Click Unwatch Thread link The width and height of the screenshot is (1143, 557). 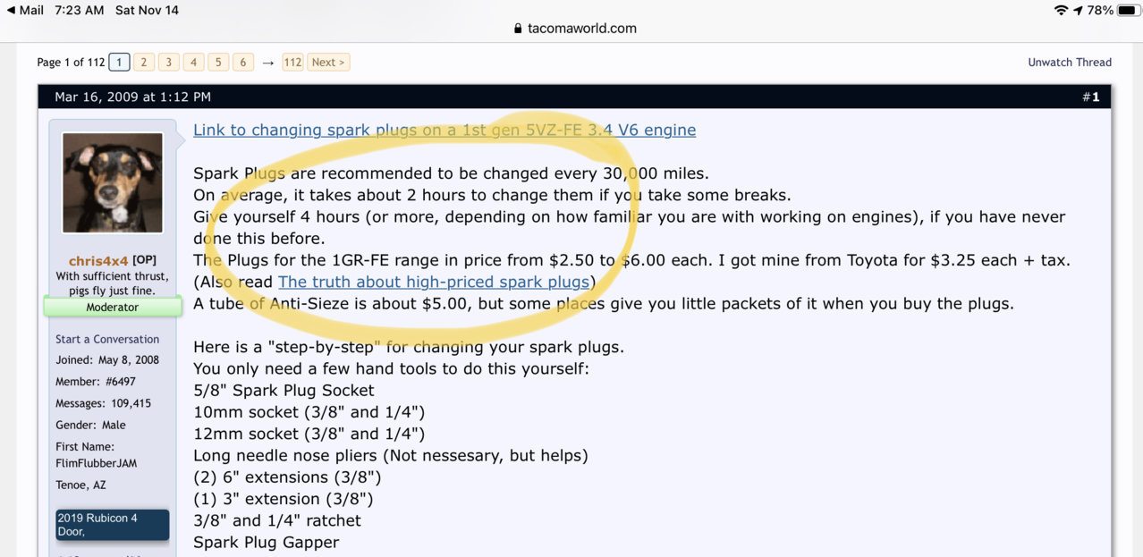point(1070,63)
